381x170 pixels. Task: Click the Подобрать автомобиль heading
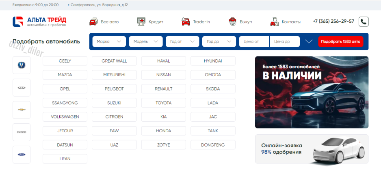tap(46, 41)
